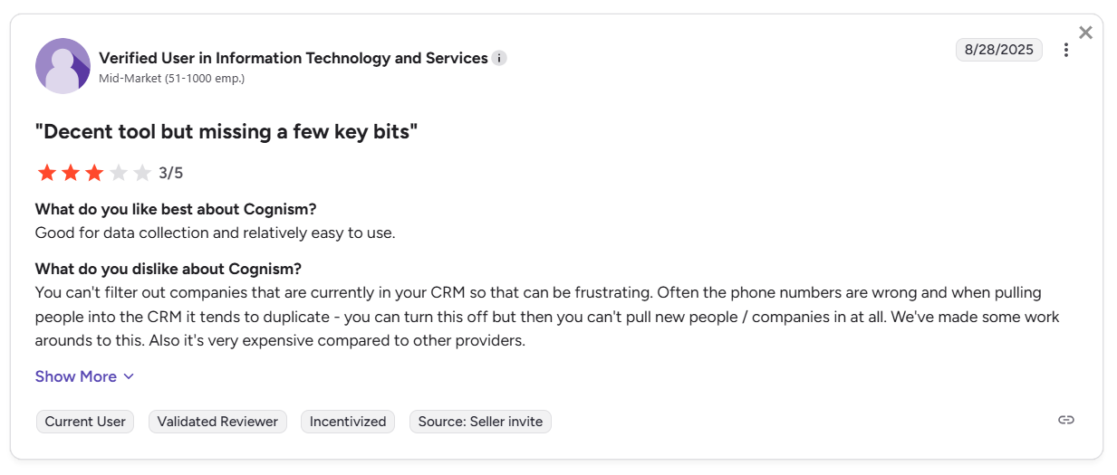Image resolution: width=1117 pixels, height=475 pixels.
Task: Select the Validated Reviewer tag
Action: click(217, 422)
